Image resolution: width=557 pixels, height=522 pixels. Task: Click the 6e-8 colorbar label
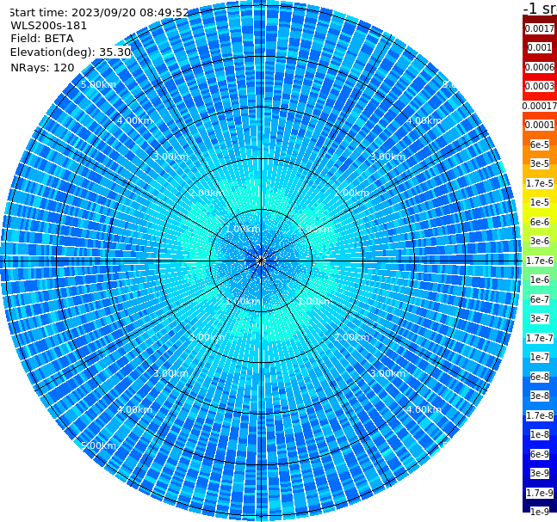pyautogui.click(x=540, y=377)
